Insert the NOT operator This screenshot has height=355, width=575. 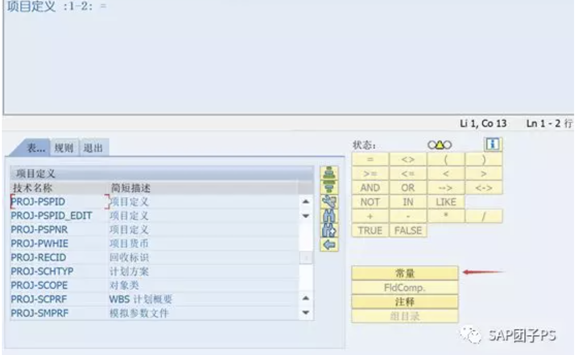point(370,202)
